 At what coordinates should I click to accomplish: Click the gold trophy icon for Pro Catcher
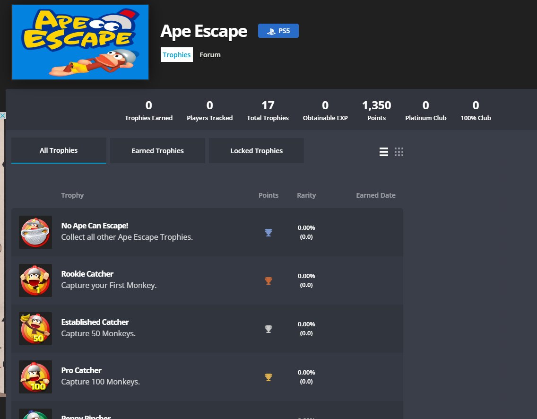click(268, 377)
